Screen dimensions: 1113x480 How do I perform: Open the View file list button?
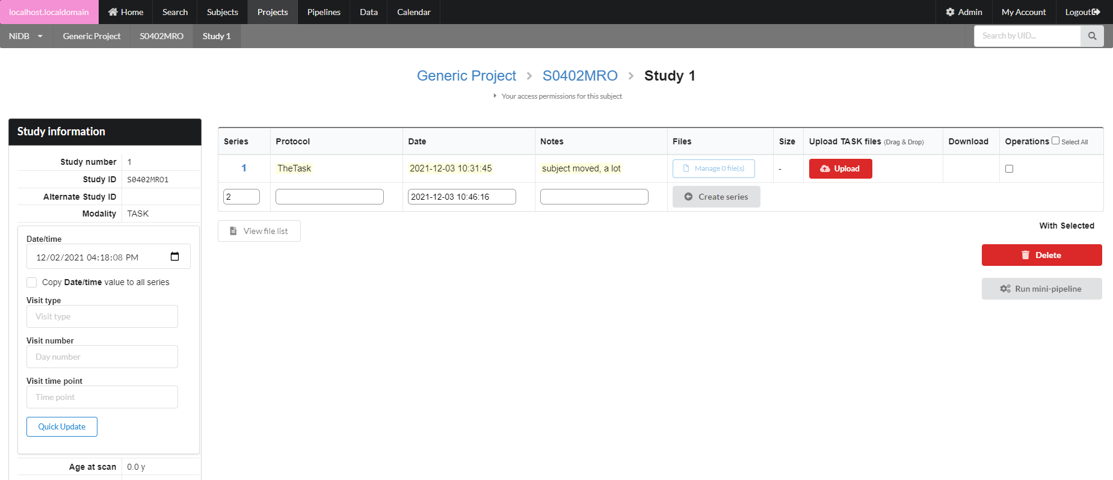point(259,231)
